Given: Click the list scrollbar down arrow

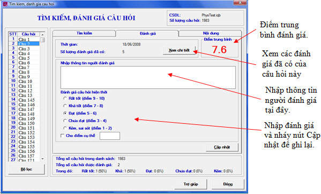Looking at the screenshot, I should 42,159.
